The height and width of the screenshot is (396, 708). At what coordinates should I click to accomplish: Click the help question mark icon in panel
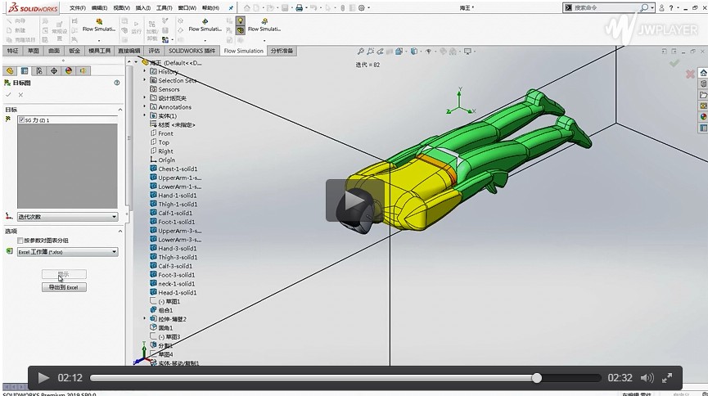tap(118, 83)
